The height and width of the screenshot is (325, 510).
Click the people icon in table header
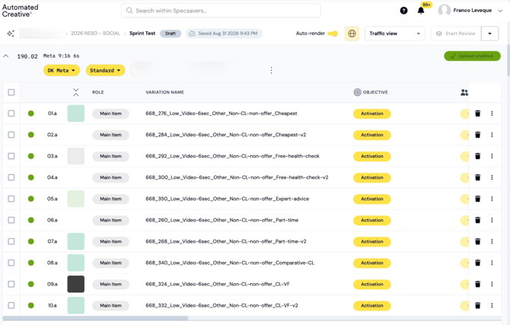[464, 92]
